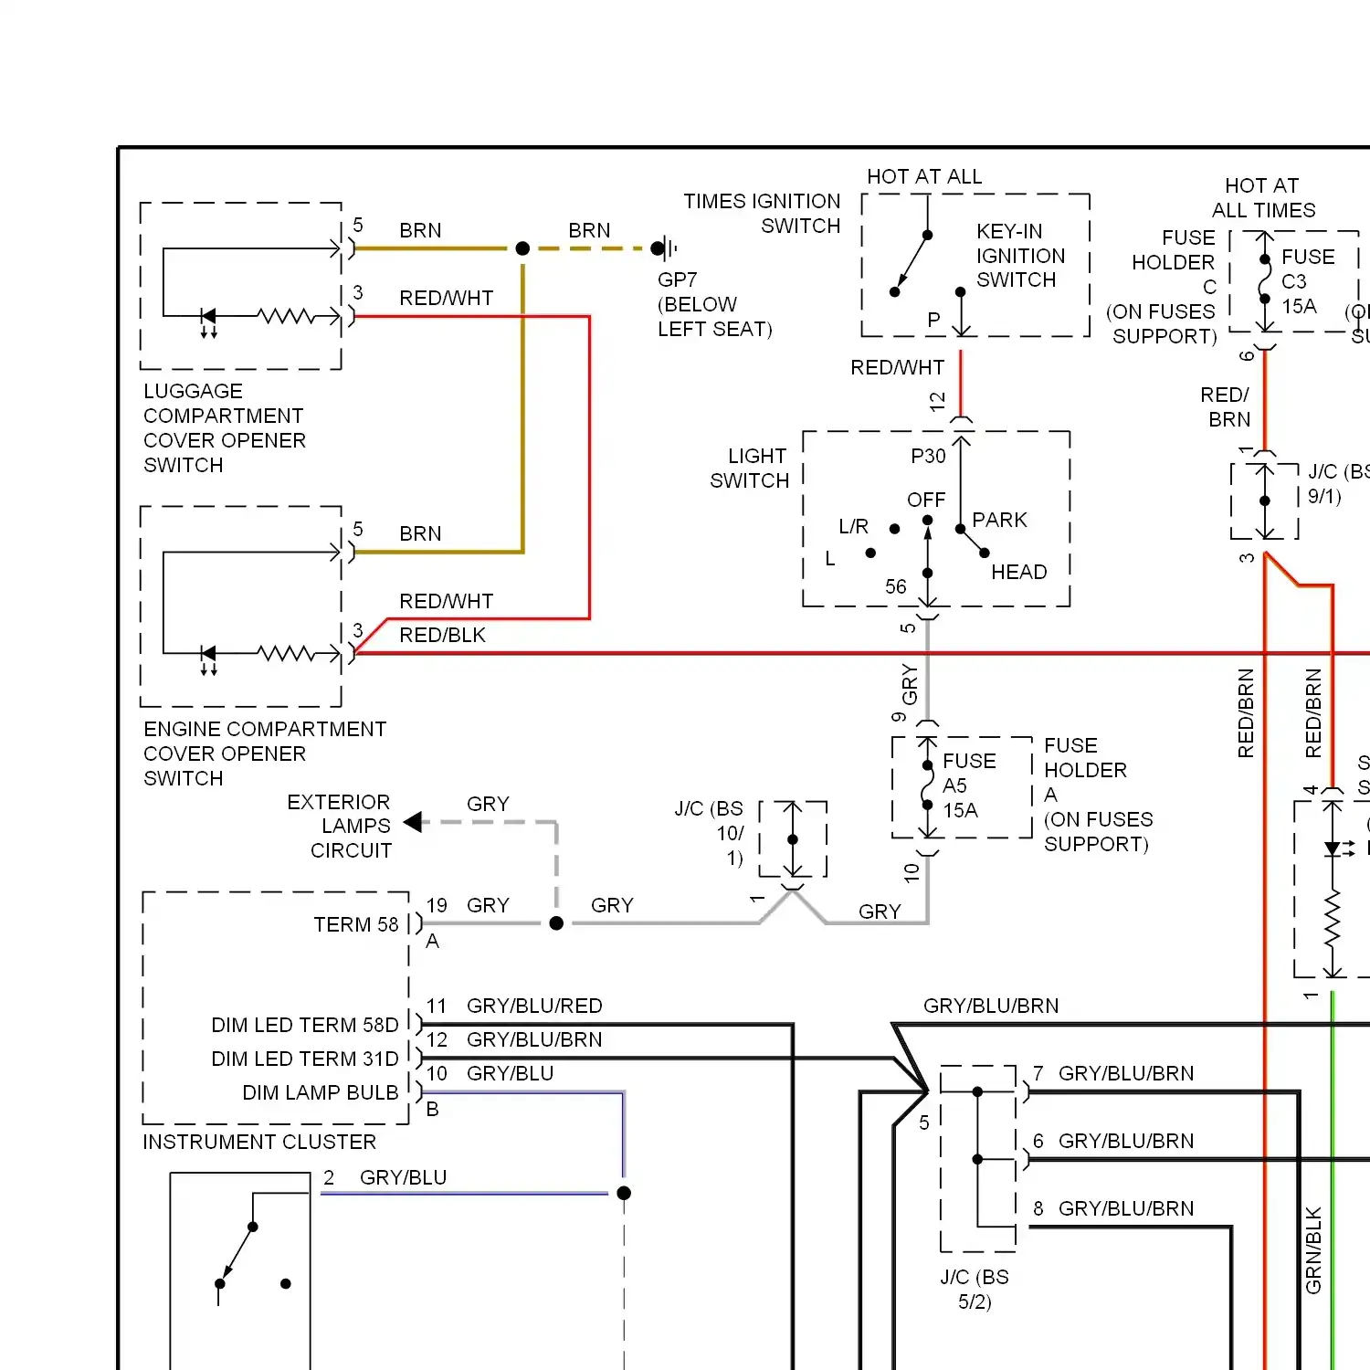
Task: Click the GP7 ground symbol
Action: click(x=665, y=248)
